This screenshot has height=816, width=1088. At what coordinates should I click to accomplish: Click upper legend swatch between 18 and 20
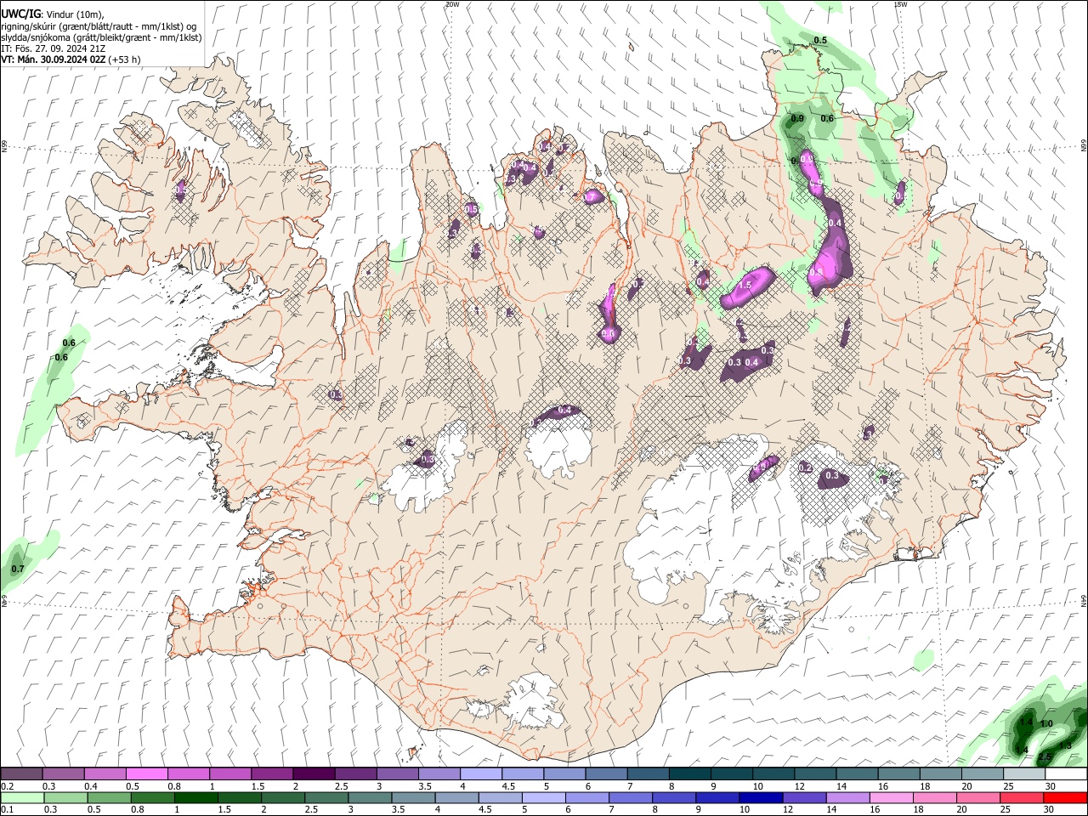pyautogui.click(x=940, y=774)
